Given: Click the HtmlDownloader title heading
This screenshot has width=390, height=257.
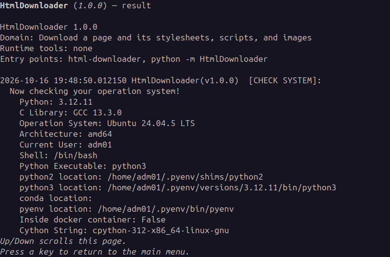Looking at the screenshot, I should click(76, 5).
